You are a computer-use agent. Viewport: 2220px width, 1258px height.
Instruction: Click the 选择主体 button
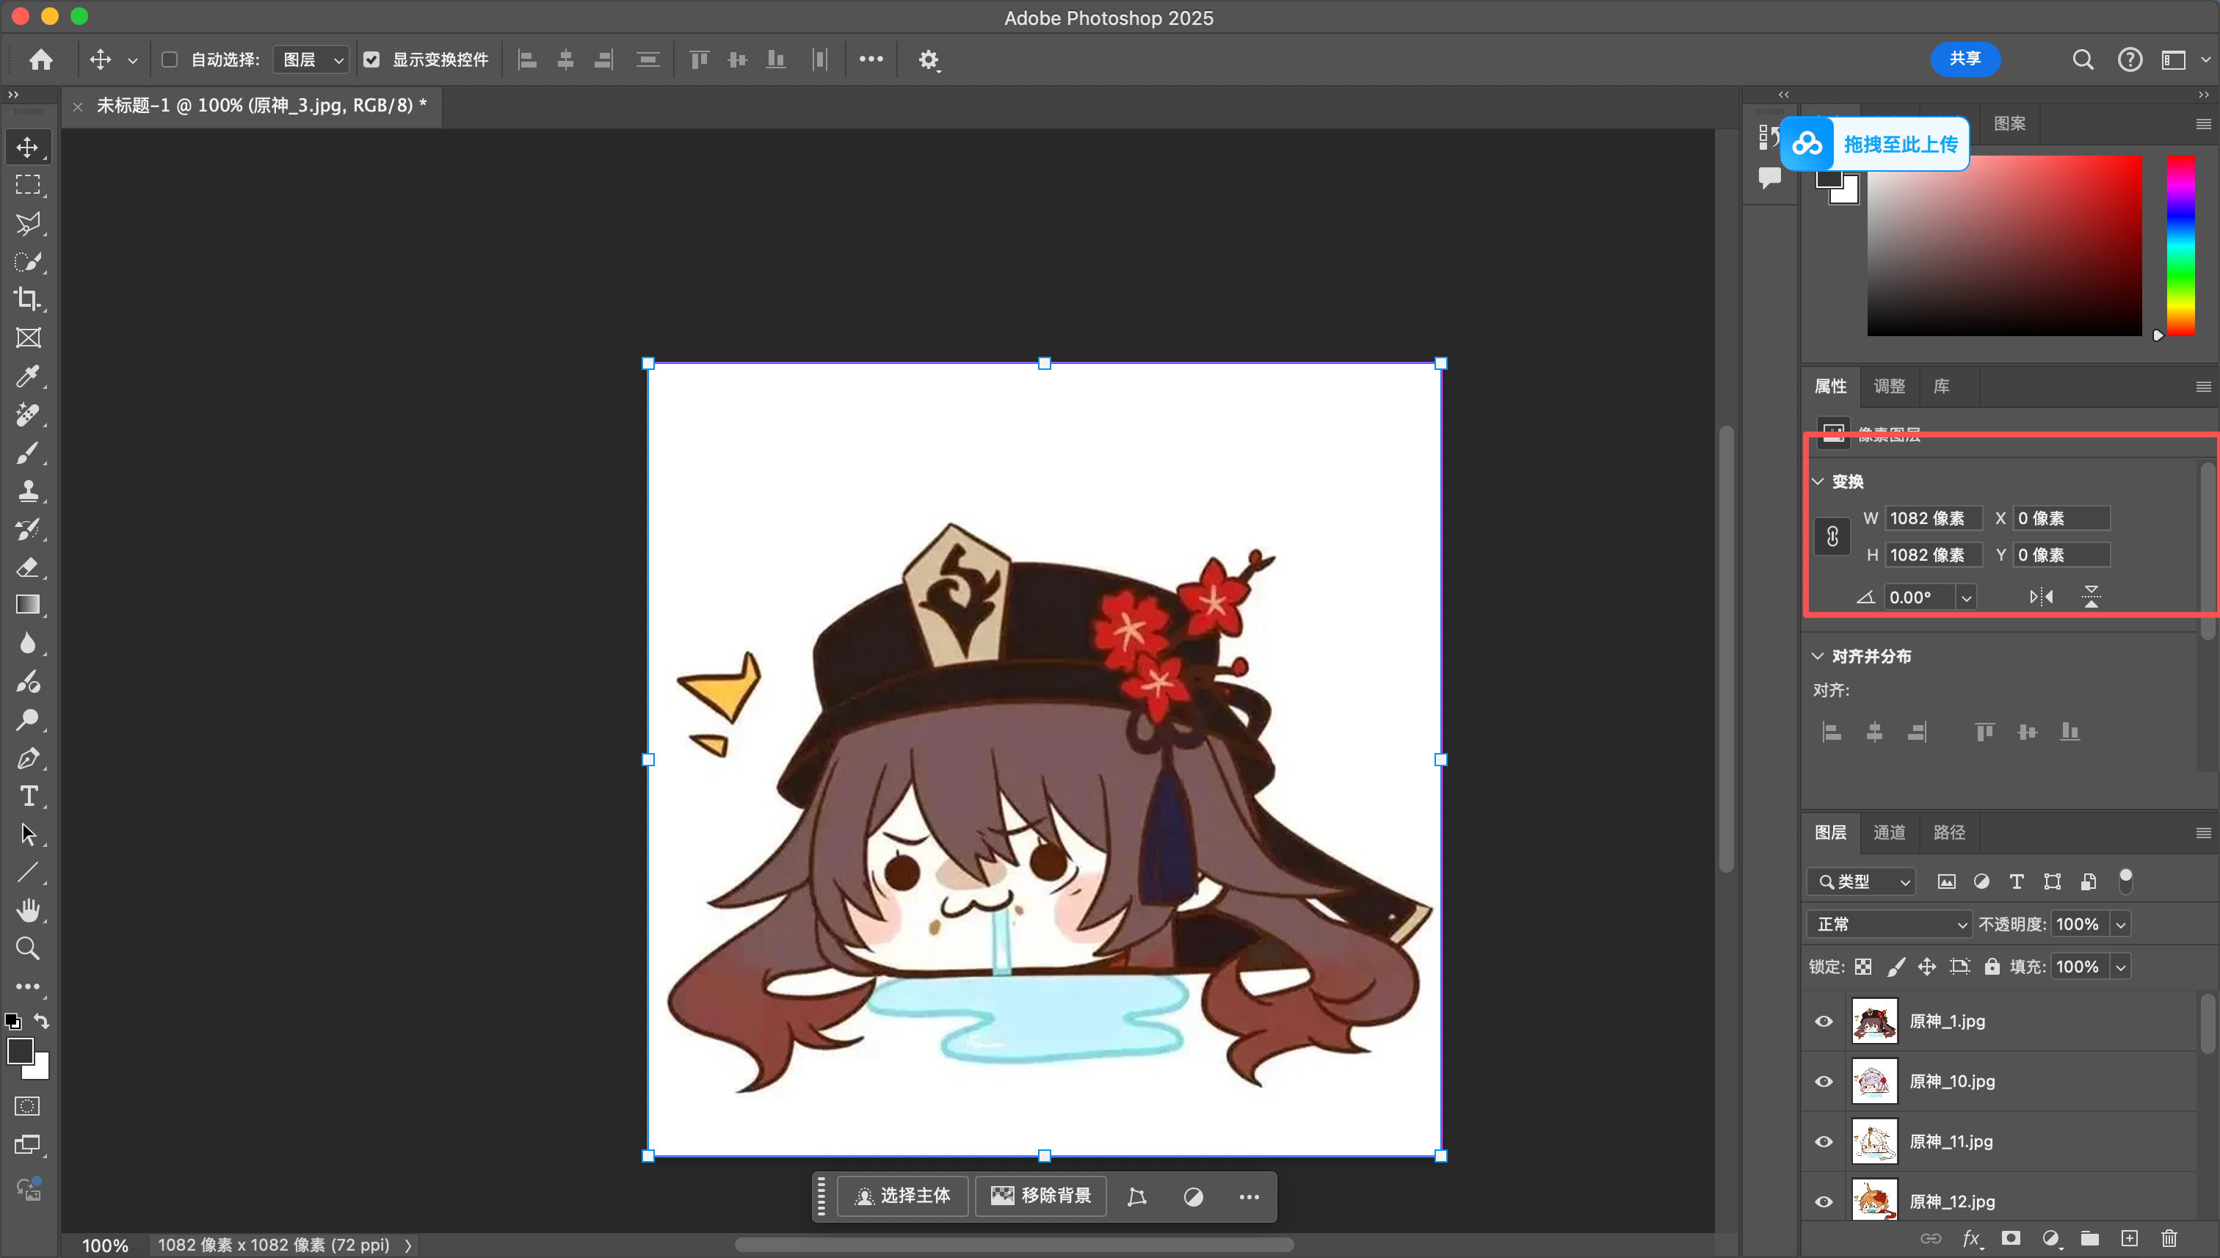click(903, 1196)
